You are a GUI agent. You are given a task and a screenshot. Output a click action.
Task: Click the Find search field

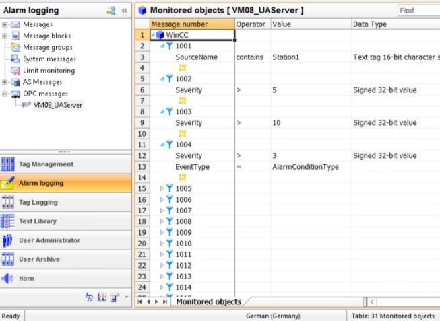(418, 11)
